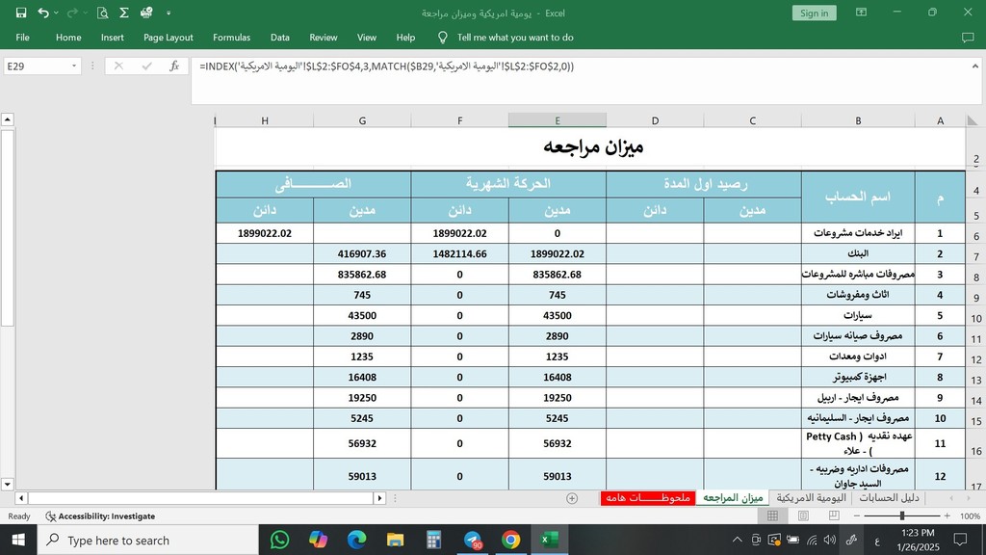Open the ملحوظات هامه red sheet tab
Image resolution: width=986 pixels, height=555 pixels.
648,498
